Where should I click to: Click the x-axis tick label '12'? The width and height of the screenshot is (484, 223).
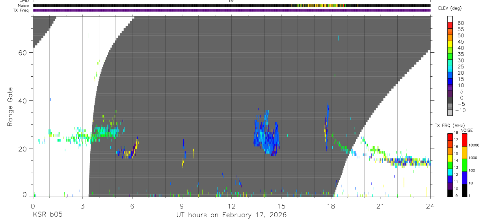231,206
